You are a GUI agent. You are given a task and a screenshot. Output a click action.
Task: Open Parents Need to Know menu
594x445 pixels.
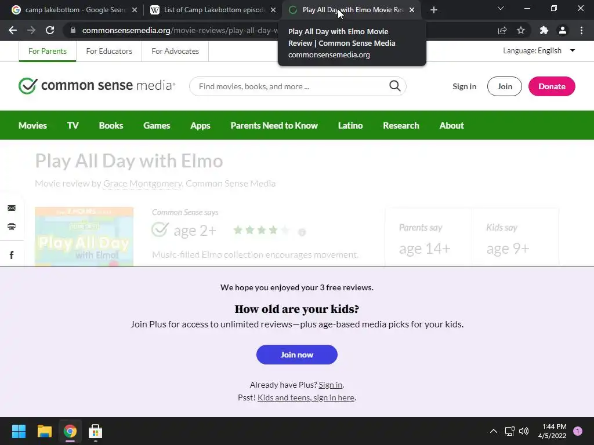pos(274,125)
